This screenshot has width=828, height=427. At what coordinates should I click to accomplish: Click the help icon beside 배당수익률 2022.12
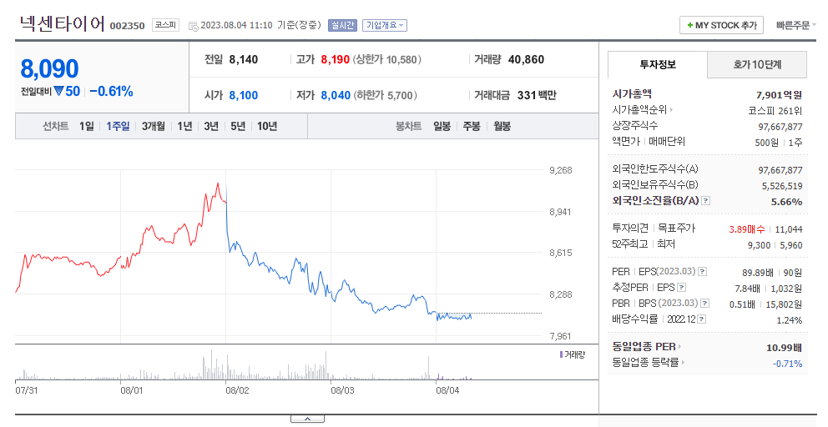(702, 319)
